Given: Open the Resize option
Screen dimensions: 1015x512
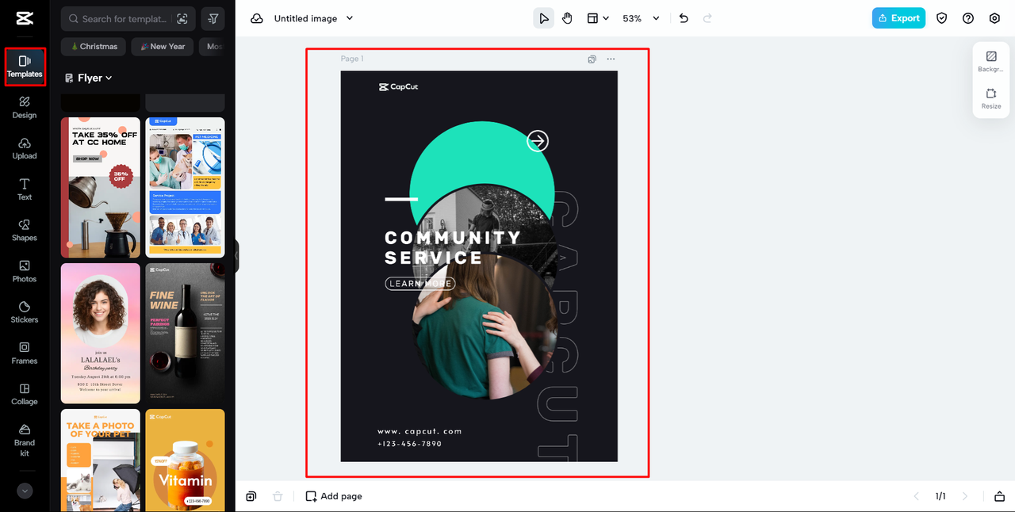Looking at the screenshot, I should point(991,99).
